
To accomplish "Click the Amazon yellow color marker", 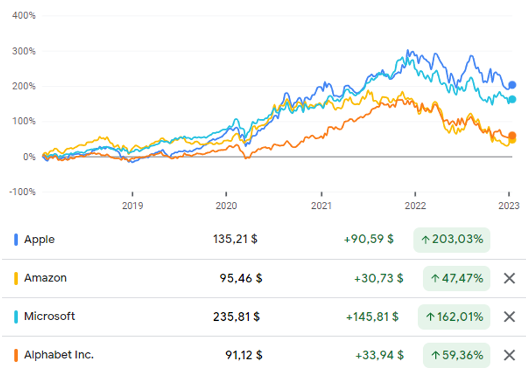I will point(16,278).
